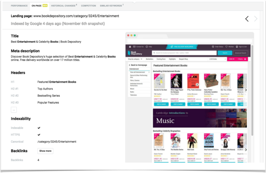Screen dimensions: 266x173
Task: Click Television category in the sidebar
Action: pyautogui.click(x=133, y=95)
